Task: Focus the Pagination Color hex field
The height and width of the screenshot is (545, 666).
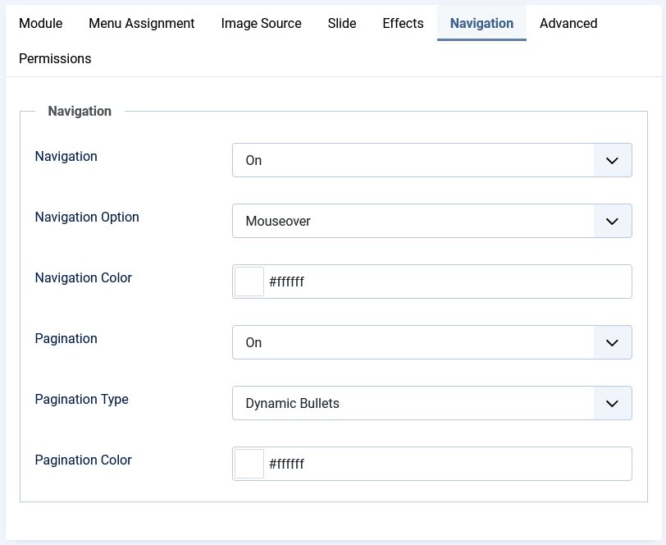Action: 448,464
